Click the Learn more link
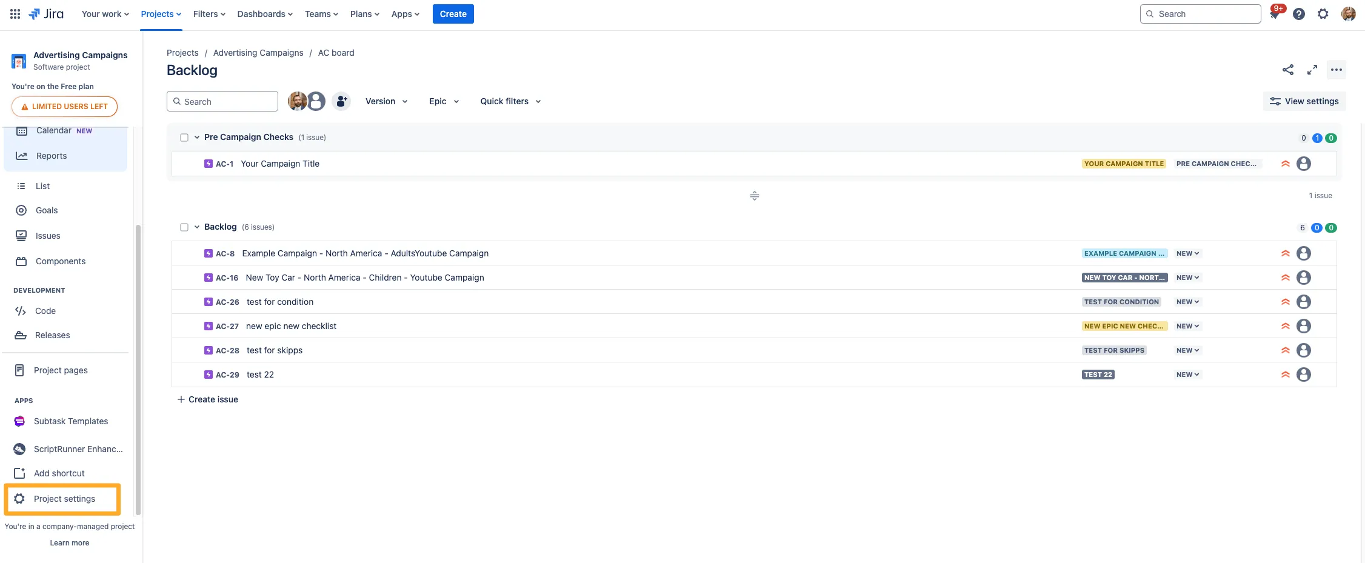The height and width of the screenshot is (563, 1365). pos(70,543)
